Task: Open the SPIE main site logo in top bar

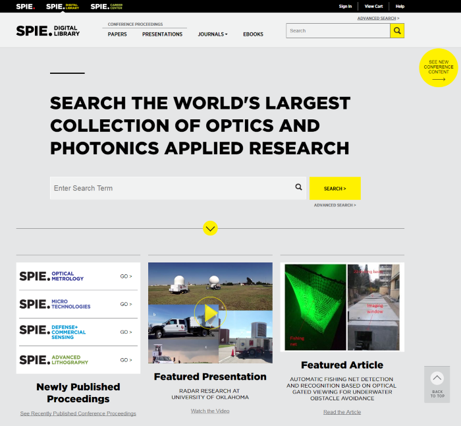Action: (25, 7)
